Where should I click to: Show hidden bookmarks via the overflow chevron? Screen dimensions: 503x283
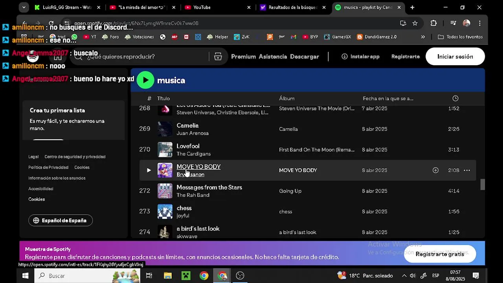(x=423, y=37)
